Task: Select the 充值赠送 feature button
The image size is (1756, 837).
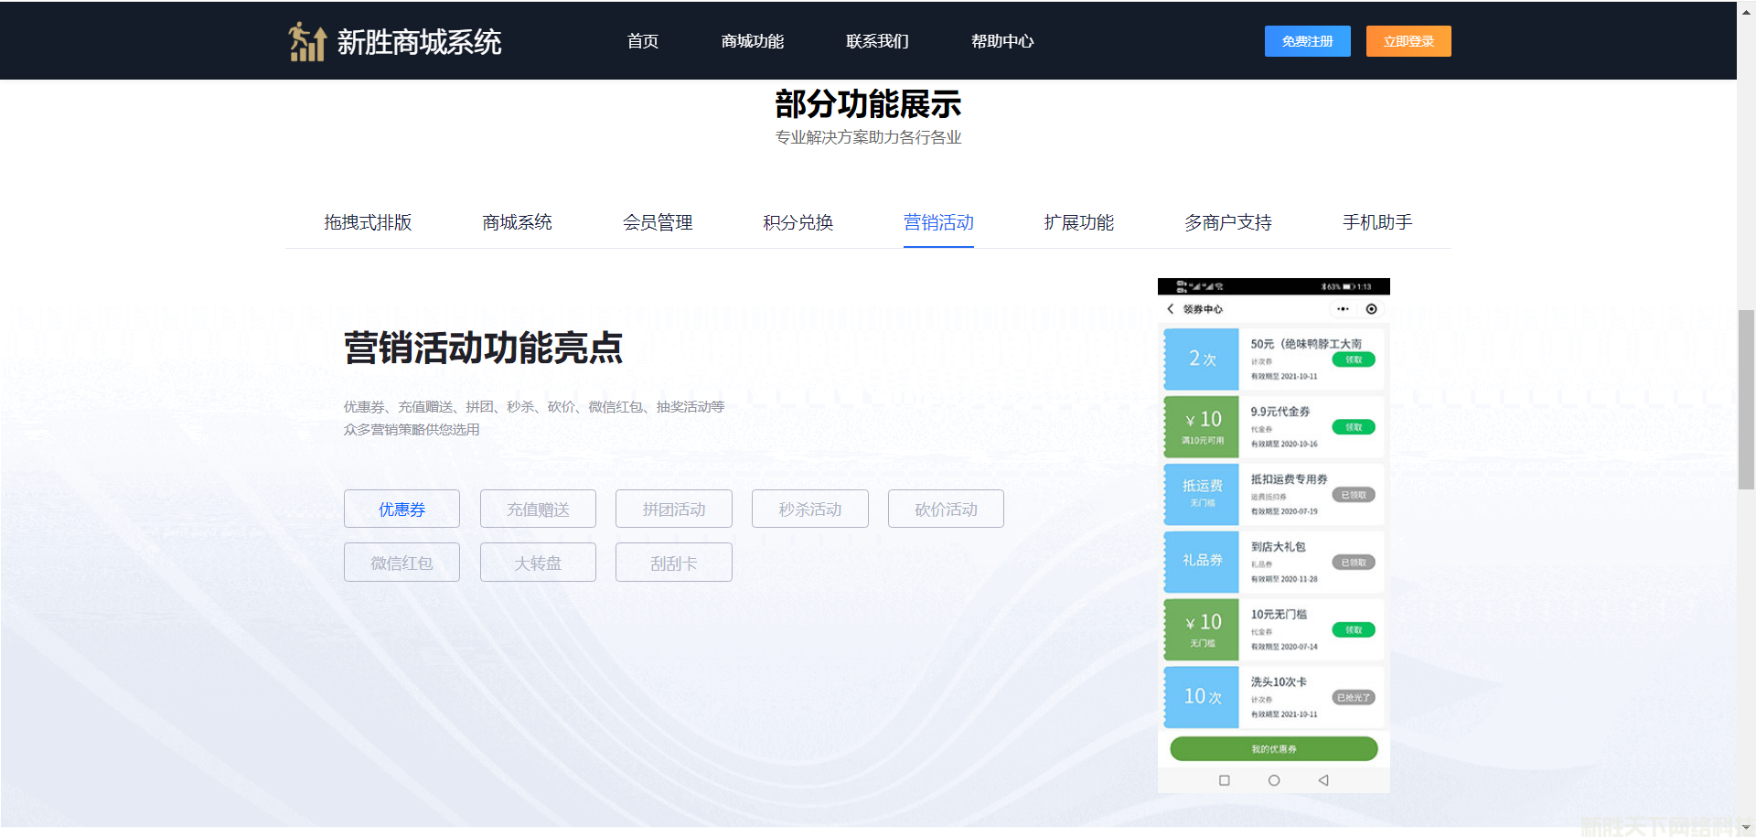Action: tap(538, 510)
